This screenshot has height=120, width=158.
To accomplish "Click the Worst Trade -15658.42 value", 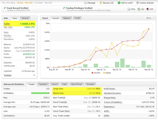I will 96,102.
